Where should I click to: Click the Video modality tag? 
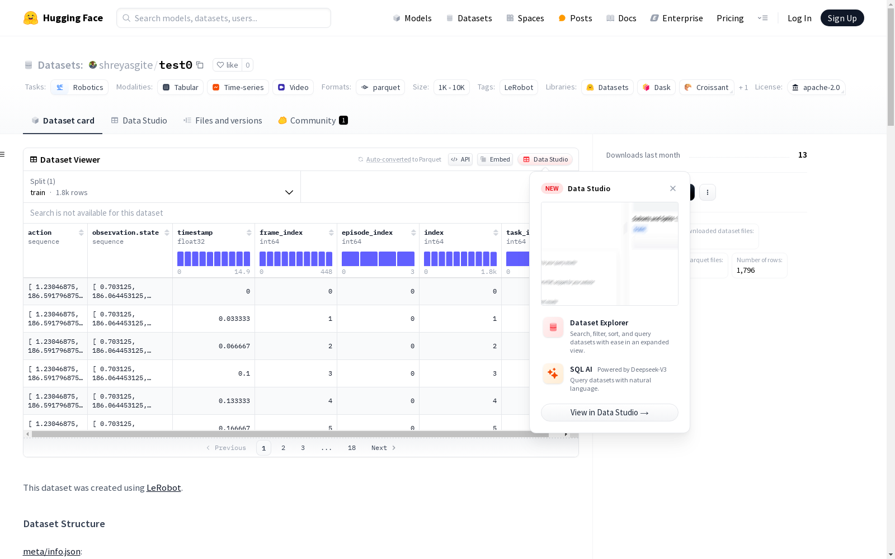tap(293, 87)
